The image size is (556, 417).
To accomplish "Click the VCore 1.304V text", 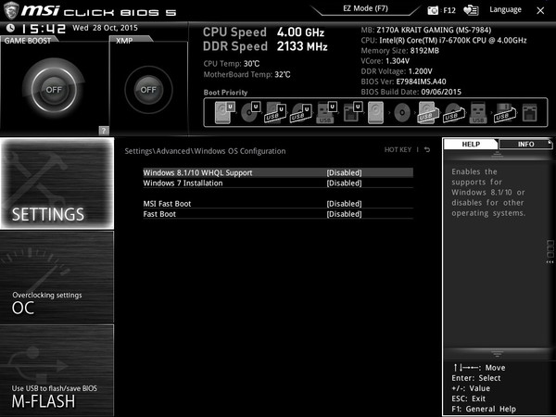I will [x=385, y=61].
